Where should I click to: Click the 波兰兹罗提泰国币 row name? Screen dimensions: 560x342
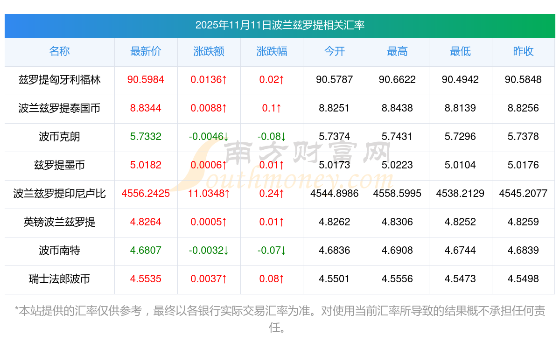[x=59, y=108]
